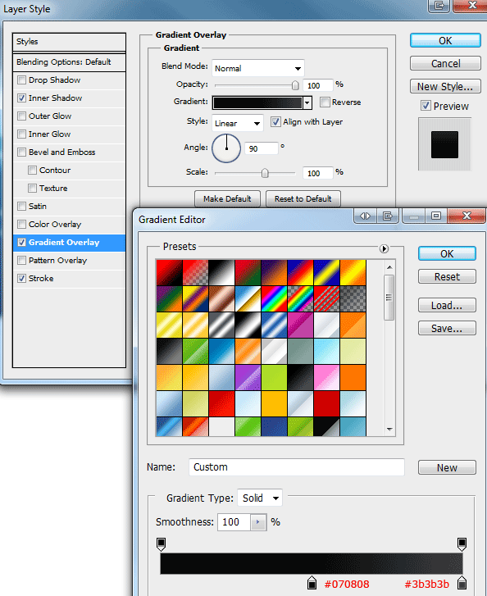Uncheck Align with Layer
The height and width of the screenshot is (596, 487).
275,121
